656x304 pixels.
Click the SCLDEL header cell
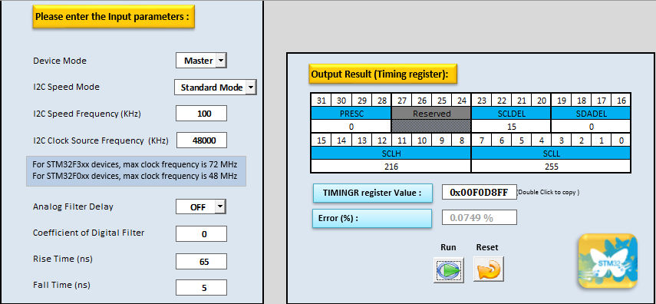click(x=511, y=114)
